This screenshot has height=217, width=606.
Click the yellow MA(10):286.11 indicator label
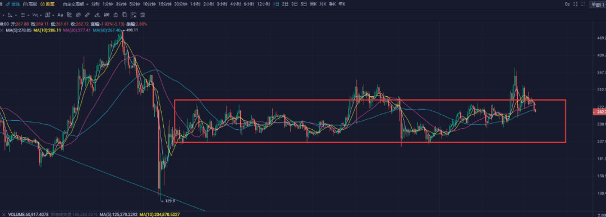[47, 30]
